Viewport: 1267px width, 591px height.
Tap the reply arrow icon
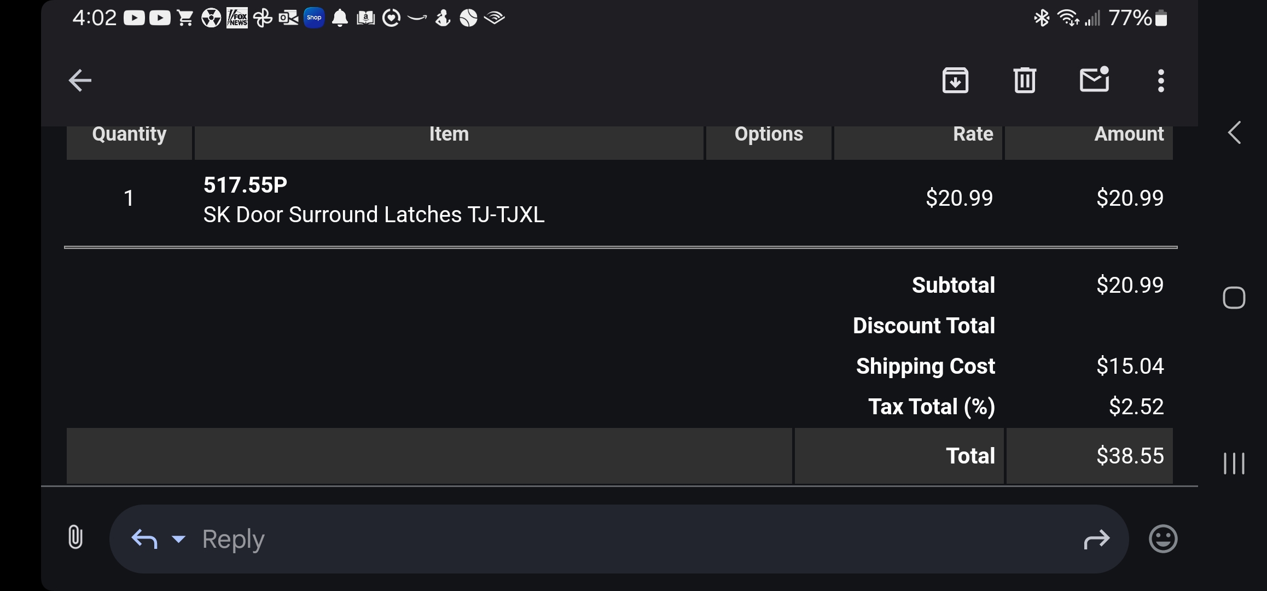click(x=144, y=539)
